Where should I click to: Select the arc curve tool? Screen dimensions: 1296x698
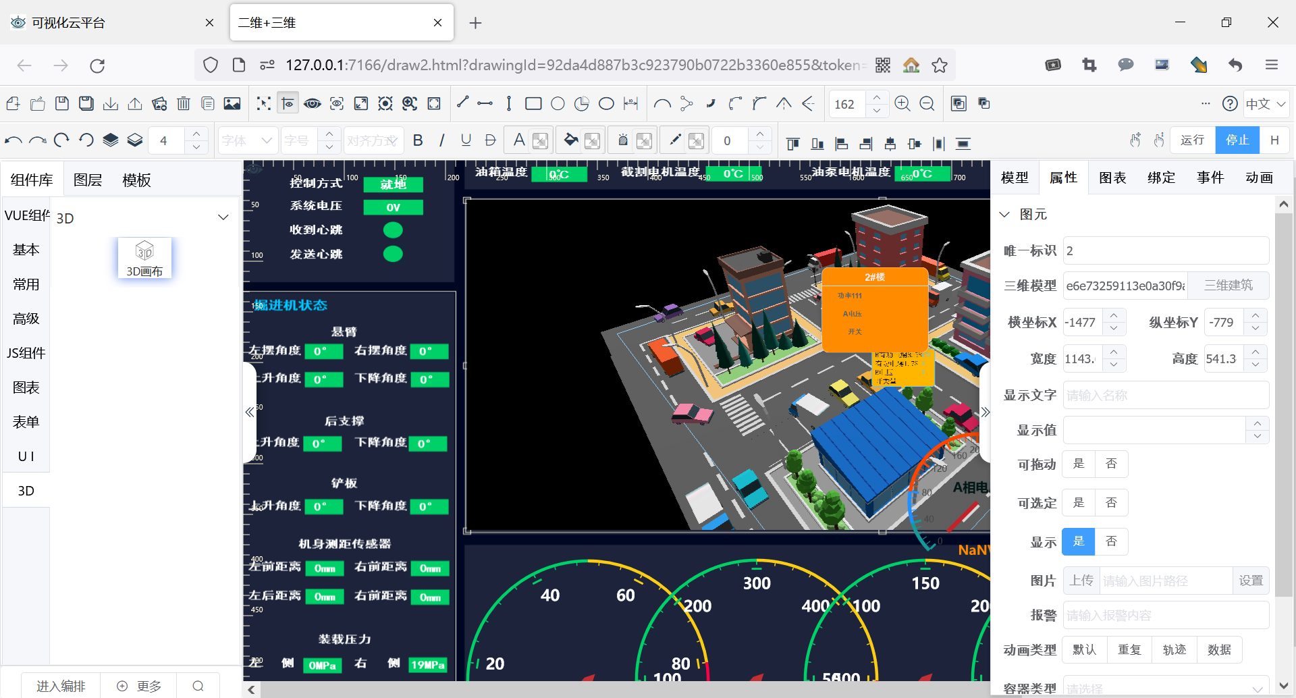[662, 103]
